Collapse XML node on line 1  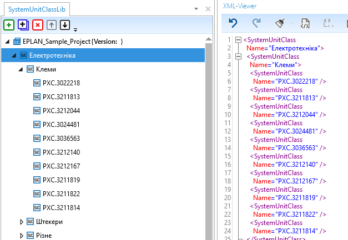point(239,40)
